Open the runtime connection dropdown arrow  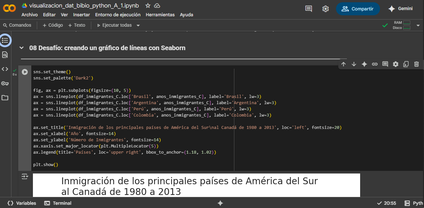pos(418,25)
